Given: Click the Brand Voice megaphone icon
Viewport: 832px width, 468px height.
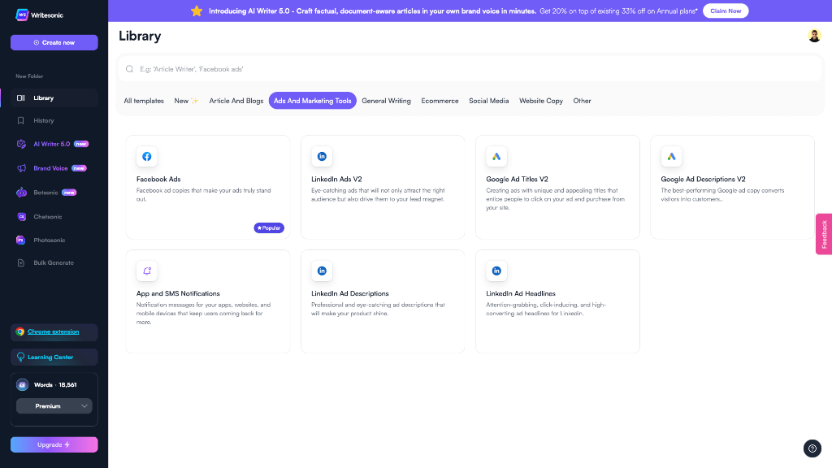Looking at the screenshot, I should pos(21,168).
